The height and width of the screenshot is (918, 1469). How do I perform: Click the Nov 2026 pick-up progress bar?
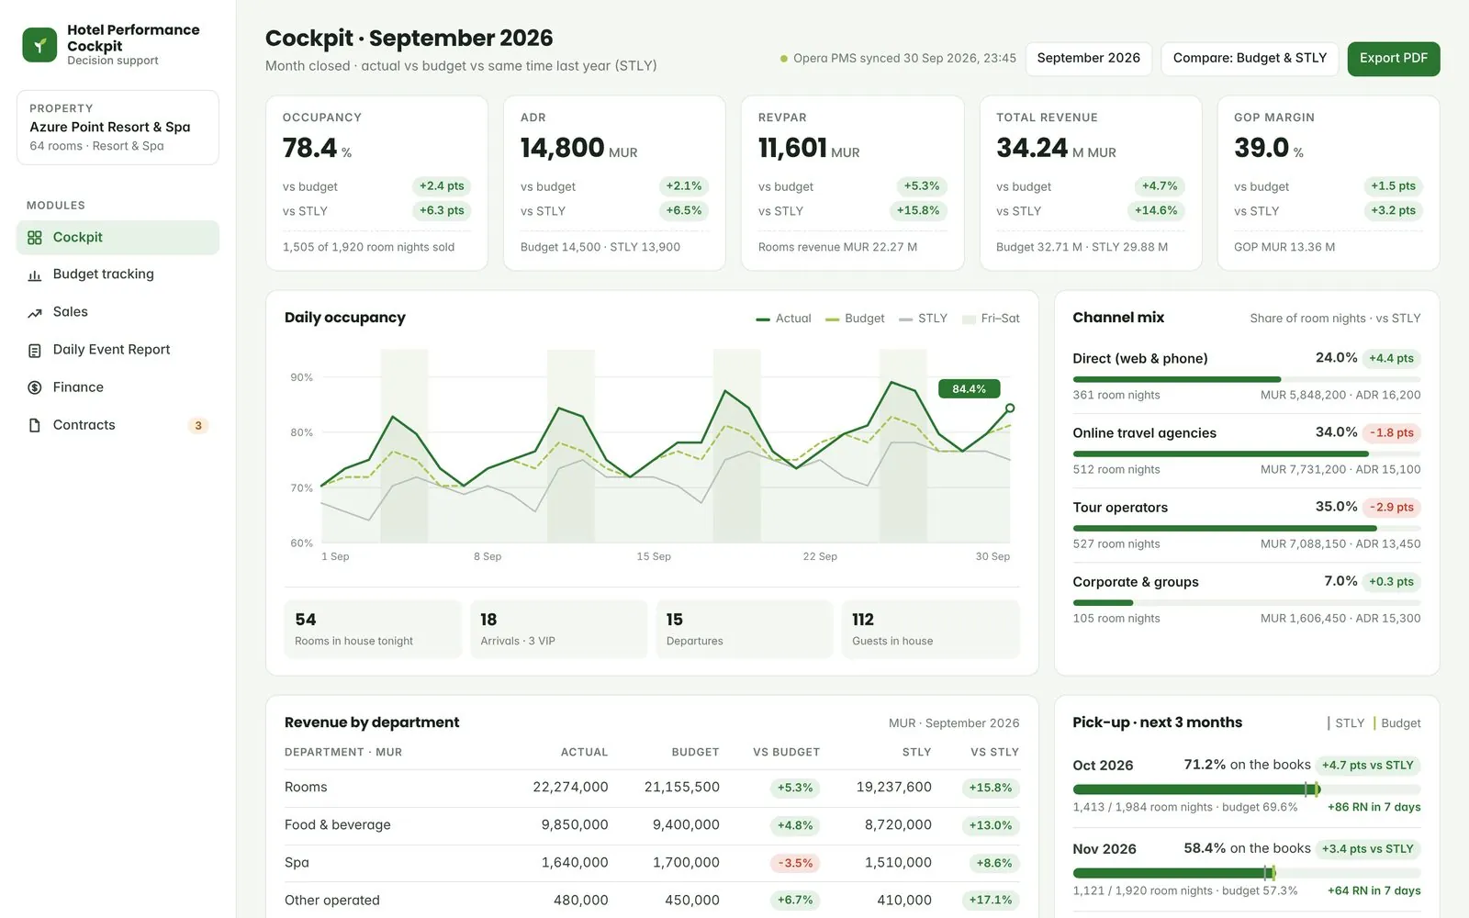coord(1247,873)
